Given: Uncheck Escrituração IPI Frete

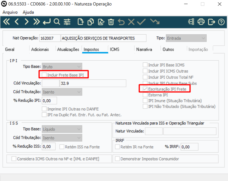Looking at the screenshot, I should [145, 89].
